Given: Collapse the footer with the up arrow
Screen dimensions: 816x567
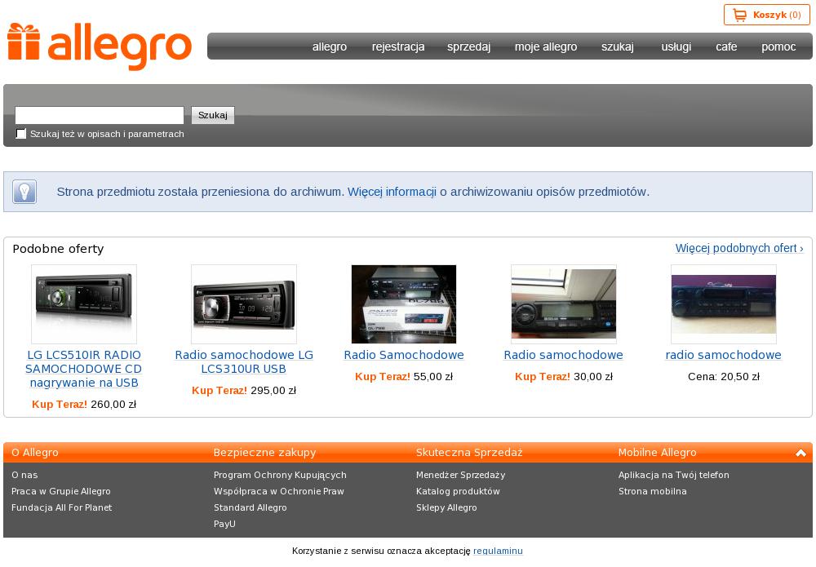Looking at the screenshot, I should pyautogui.click(x=801, y=453).
